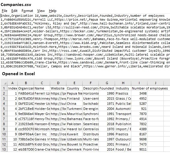Viewport: 170px width, 153px height.
Task: Select column B header in Excel
Action: [x=26, y=83]
